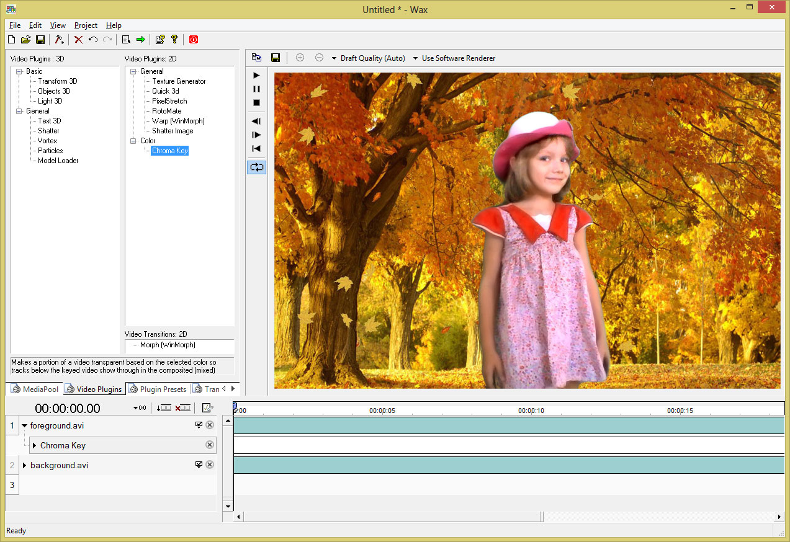Toggle properties checkbox on foreground.avi track
Image resolution: width=790 pixels, height=542 pixels.
click(199, 425)
